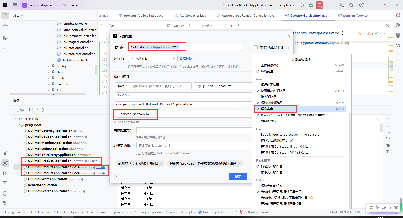This screenshot has height=218, width=403.
Task: Stop running processes with red stop icon
Action: point(319,5)
